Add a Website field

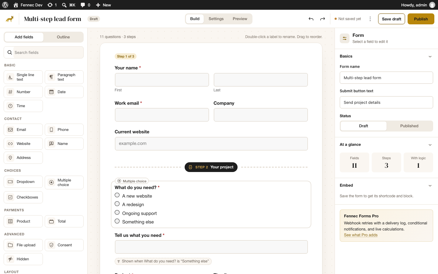[x=23, y=144]
